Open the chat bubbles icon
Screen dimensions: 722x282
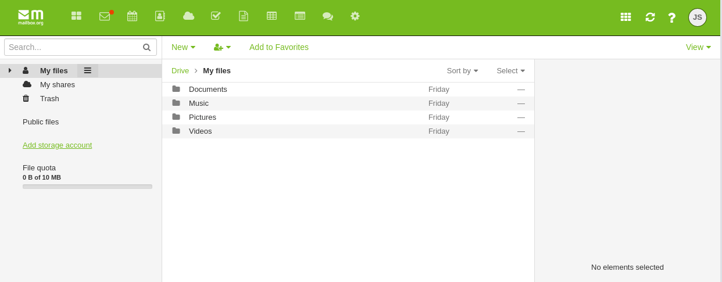[x=328, y=16]
